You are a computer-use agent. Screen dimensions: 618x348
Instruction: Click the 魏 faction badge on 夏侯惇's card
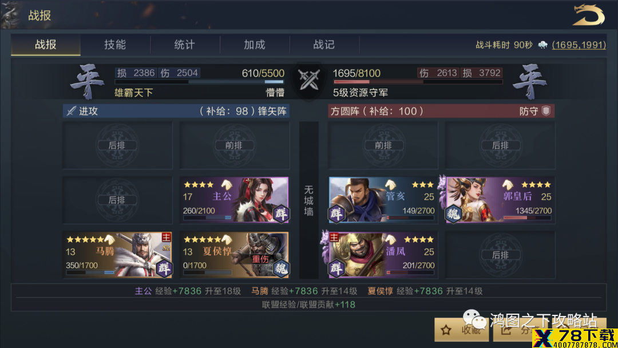click(281, 269)
